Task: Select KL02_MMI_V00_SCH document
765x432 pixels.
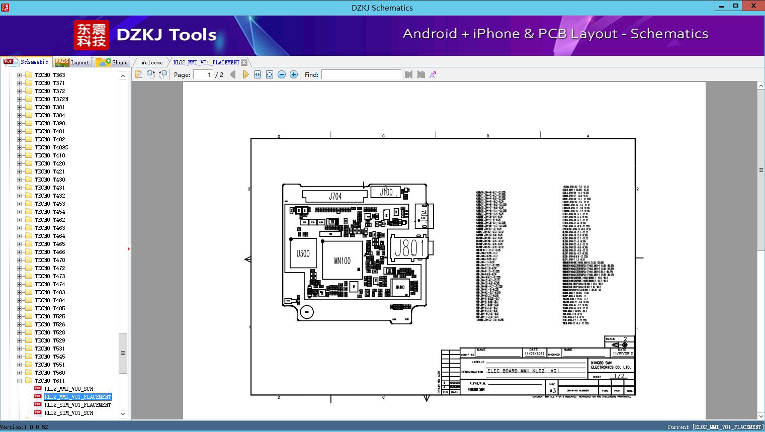Action: tap(68, 389)
